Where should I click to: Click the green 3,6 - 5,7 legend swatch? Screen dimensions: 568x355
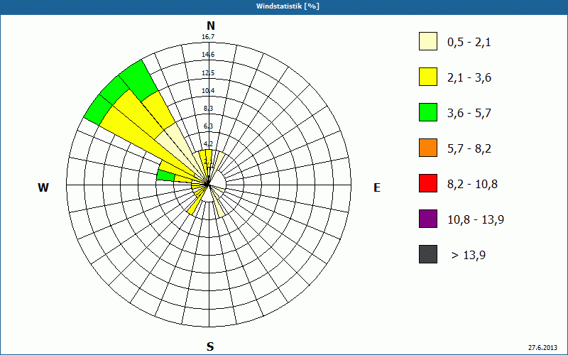click(x=428, y=112)
